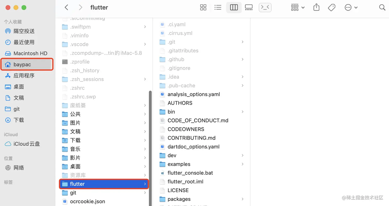Expand the .pub-cache folder chevron

pyautogui.click(x=242, y=85)
